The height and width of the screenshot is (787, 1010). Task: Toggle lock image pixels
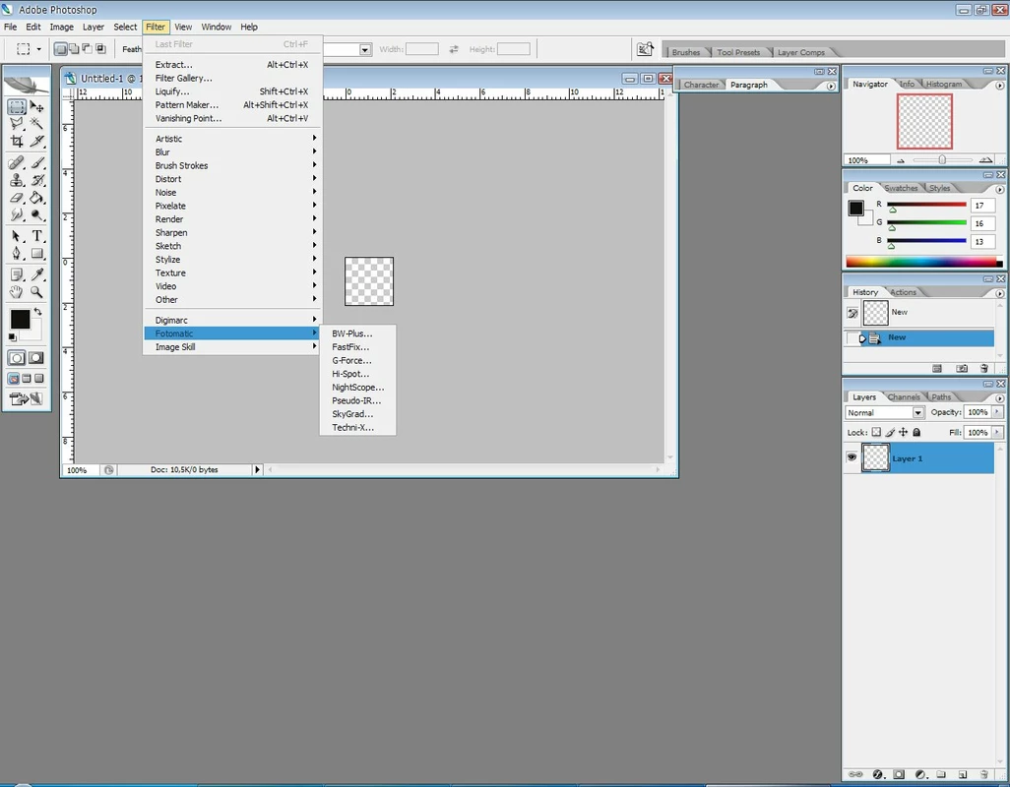[890, 433]
